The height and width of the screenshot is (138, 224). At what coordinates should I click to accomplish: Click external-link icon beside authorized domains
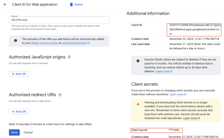[88, 43]
